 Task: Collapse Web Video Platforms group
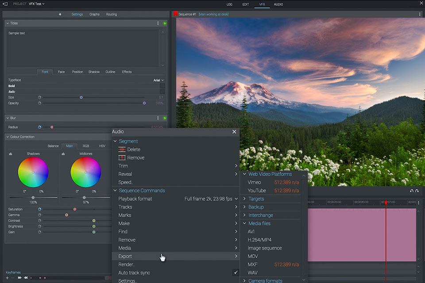pos(244,174)
